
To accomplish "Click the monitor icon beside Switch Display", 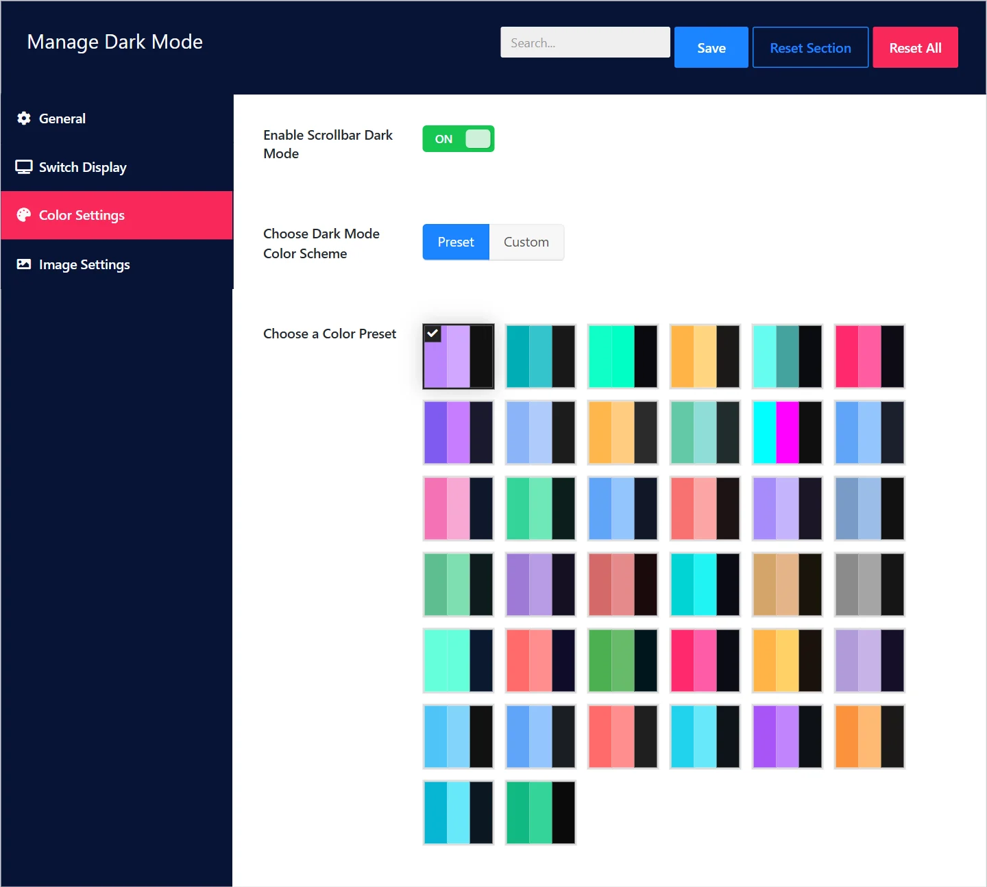I will [x=24, y=167].
